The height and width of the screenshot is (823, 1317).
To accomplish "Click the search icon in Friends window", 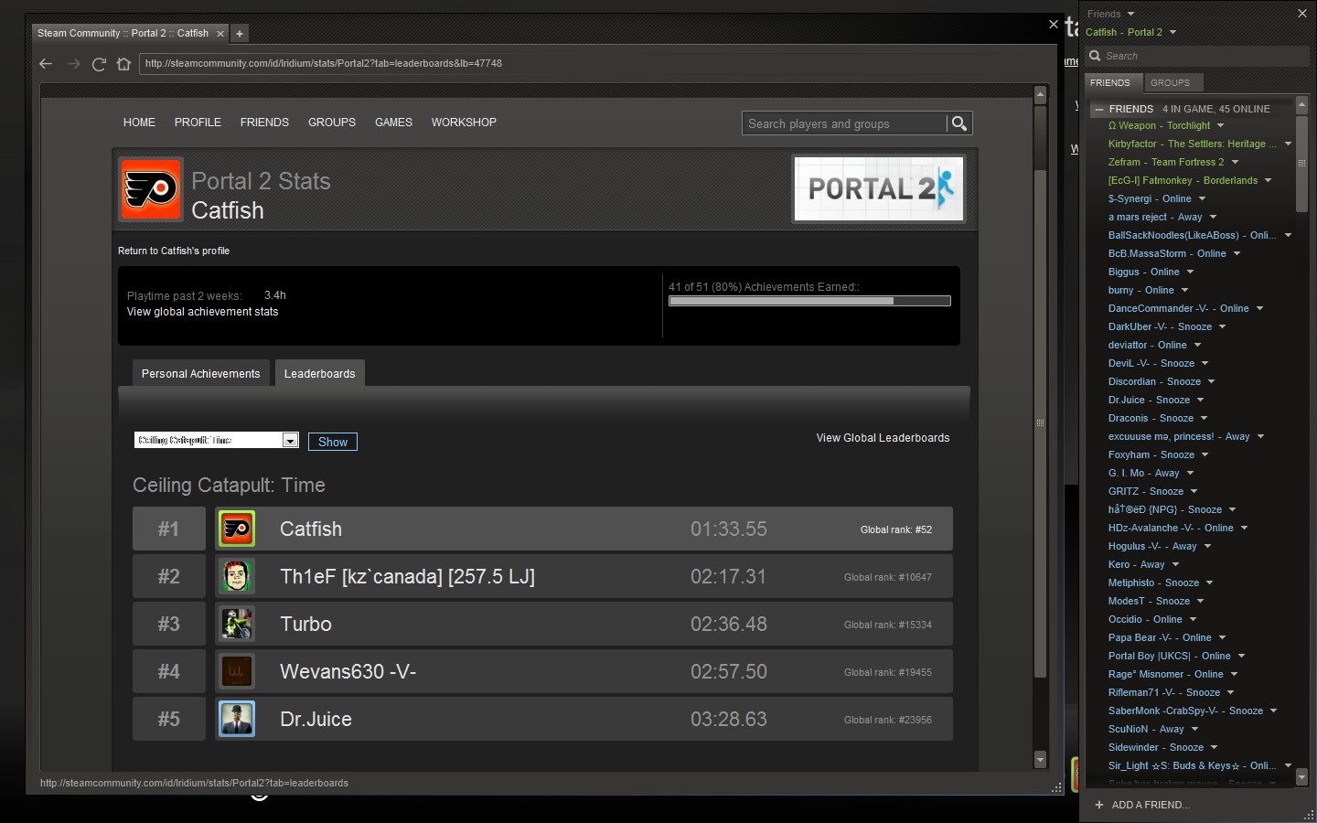I will (1095, 56).
